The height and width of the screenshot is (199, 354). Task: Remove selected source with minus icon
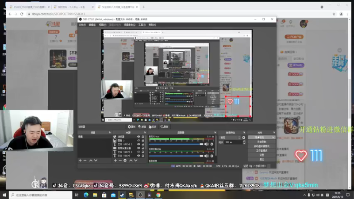point(120,161)
